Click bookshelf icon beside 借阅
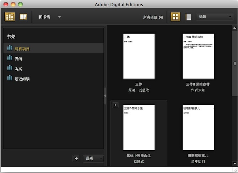Image resolution: width=238 pixels, height=173 pixels. click(10, 58)
